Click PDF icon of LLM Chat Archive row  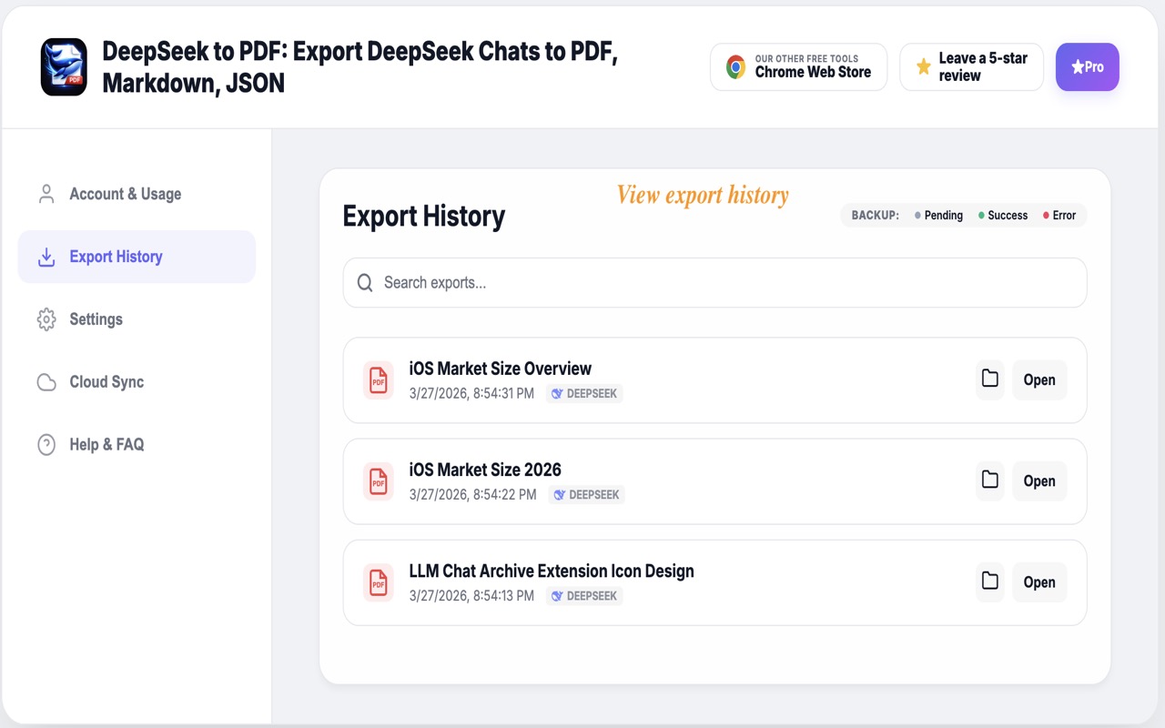coord(378,582)
